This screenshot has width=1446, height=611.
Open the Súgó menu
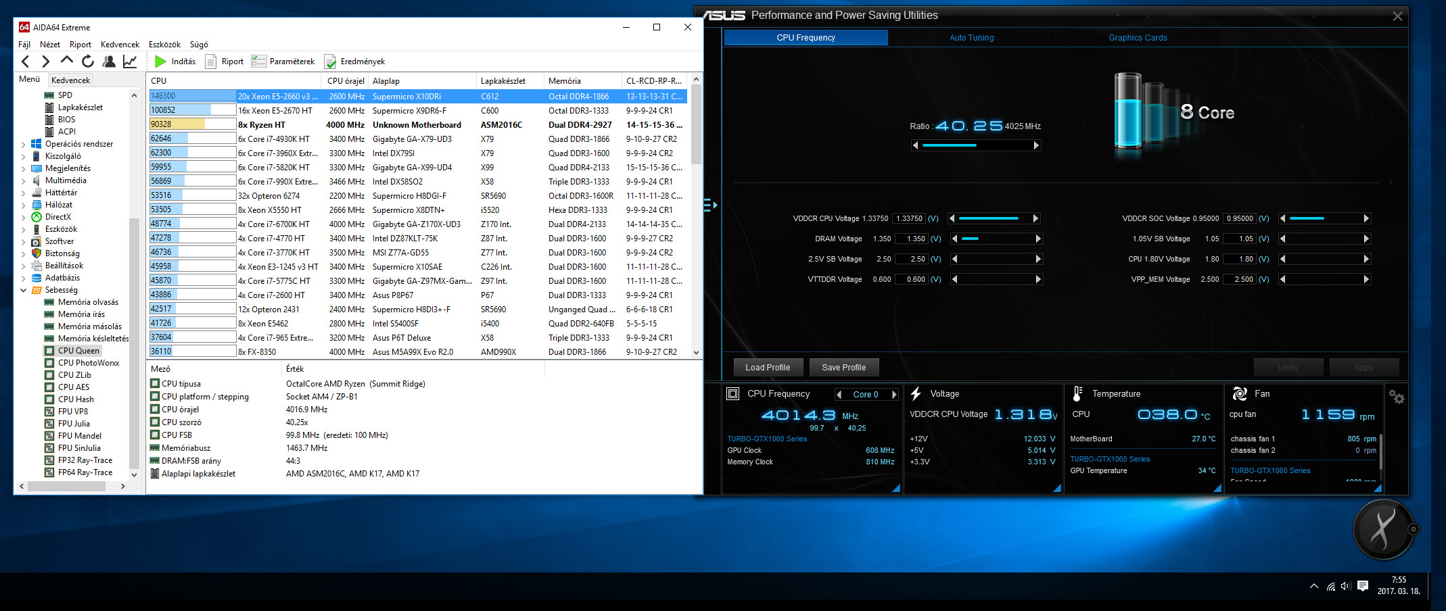(199, 45)
